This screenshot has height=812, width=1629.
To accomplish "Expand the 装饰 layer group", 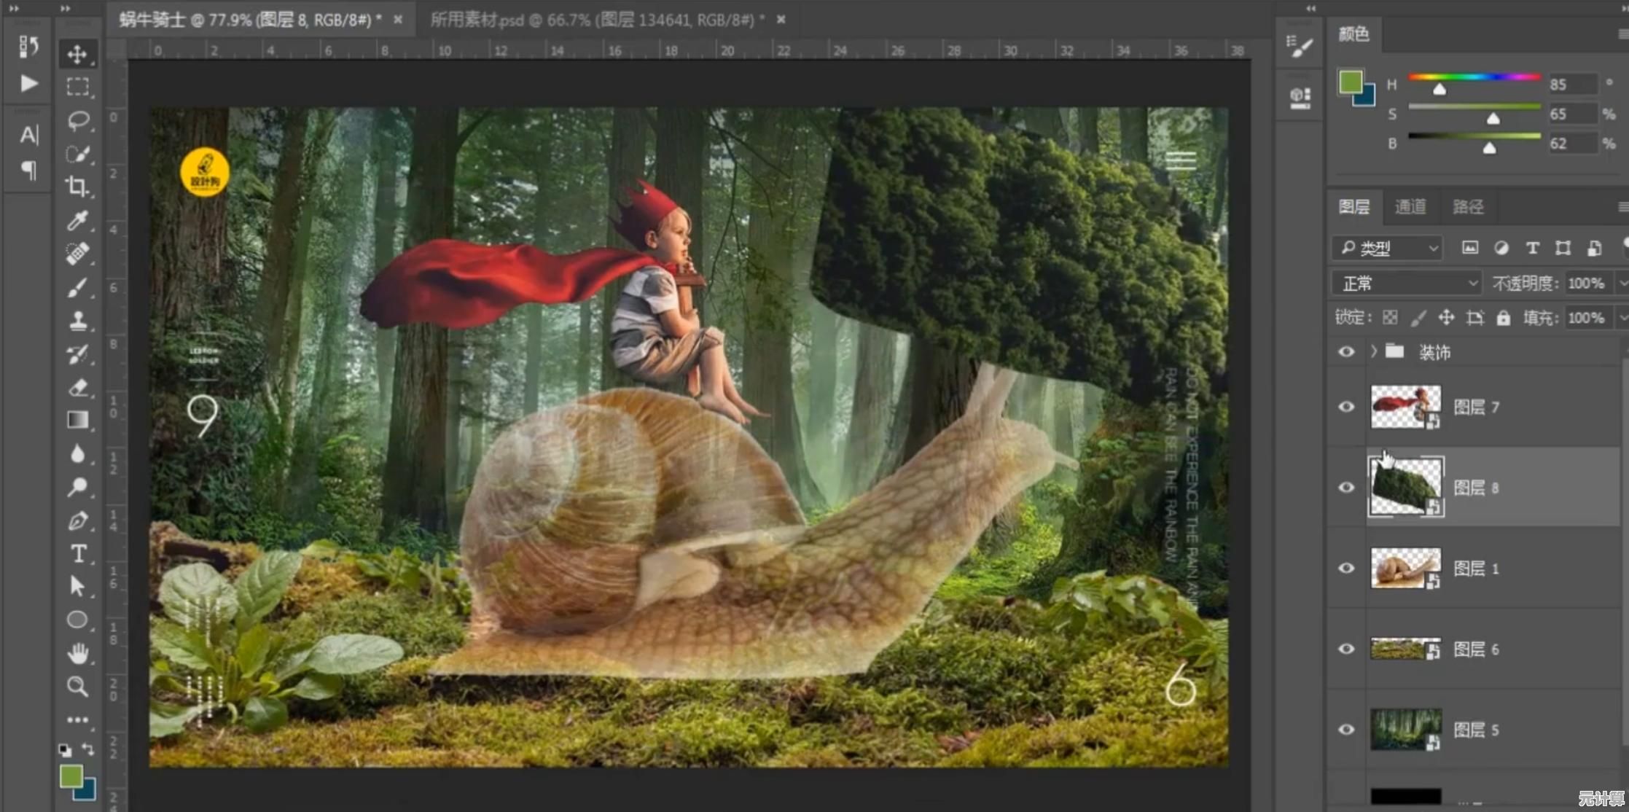I will 1373,351.
